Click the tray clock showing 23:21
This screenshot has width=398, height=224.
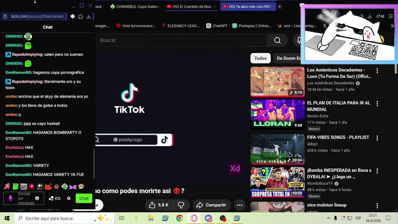373,218
